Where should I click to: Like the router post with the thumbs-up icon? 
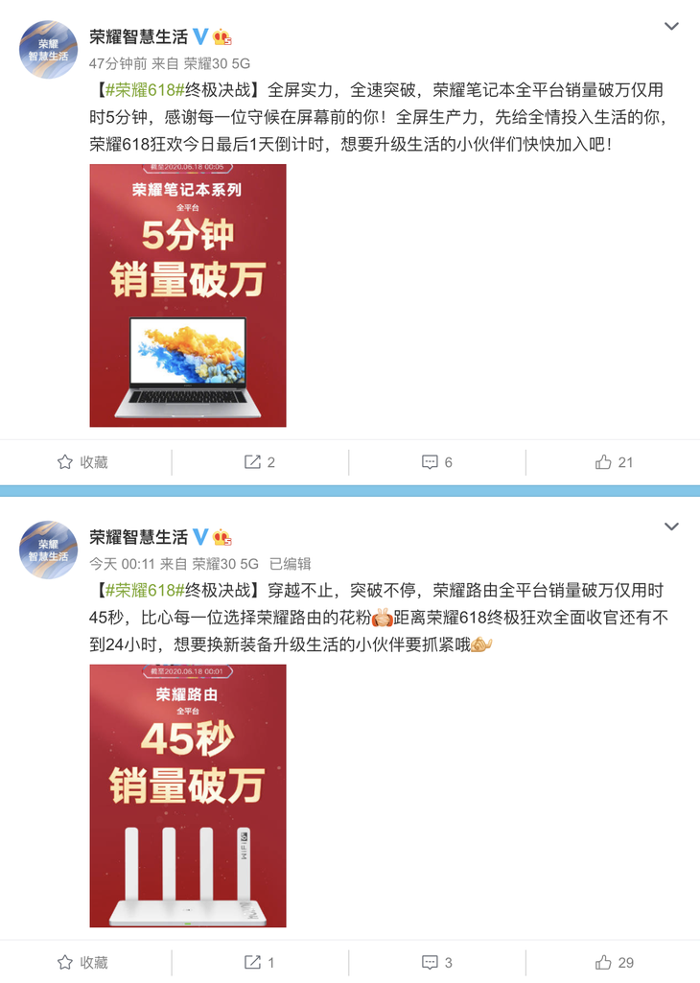click(x=614, y=962)
